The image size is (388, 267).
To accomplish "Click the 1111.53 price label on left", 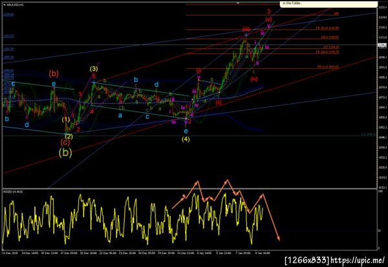I will tap(8, 36).
